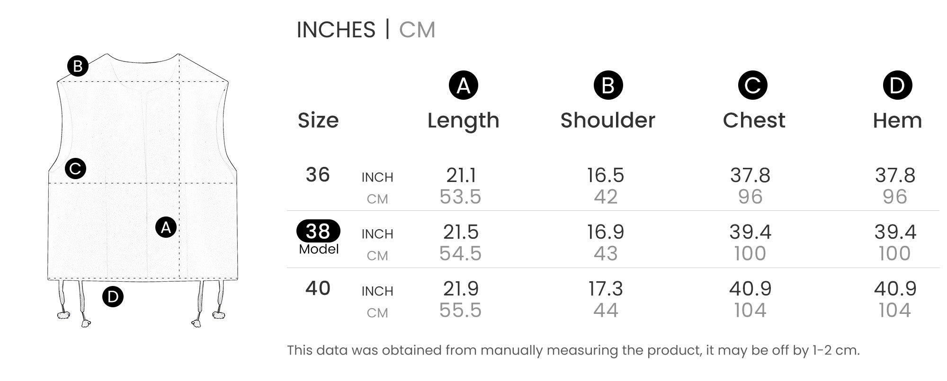
Task: Select the highlighted size 38 badge
Action: [318, 231]
